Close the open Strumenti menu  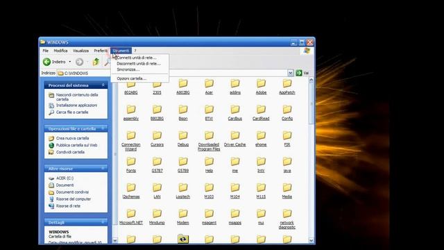coord(121,51)
